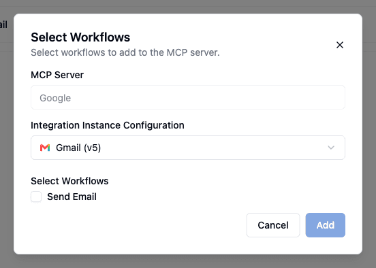This screenshot has height=268, width=376.
Task: Click the Gmail logo icon
Action: 45,148
